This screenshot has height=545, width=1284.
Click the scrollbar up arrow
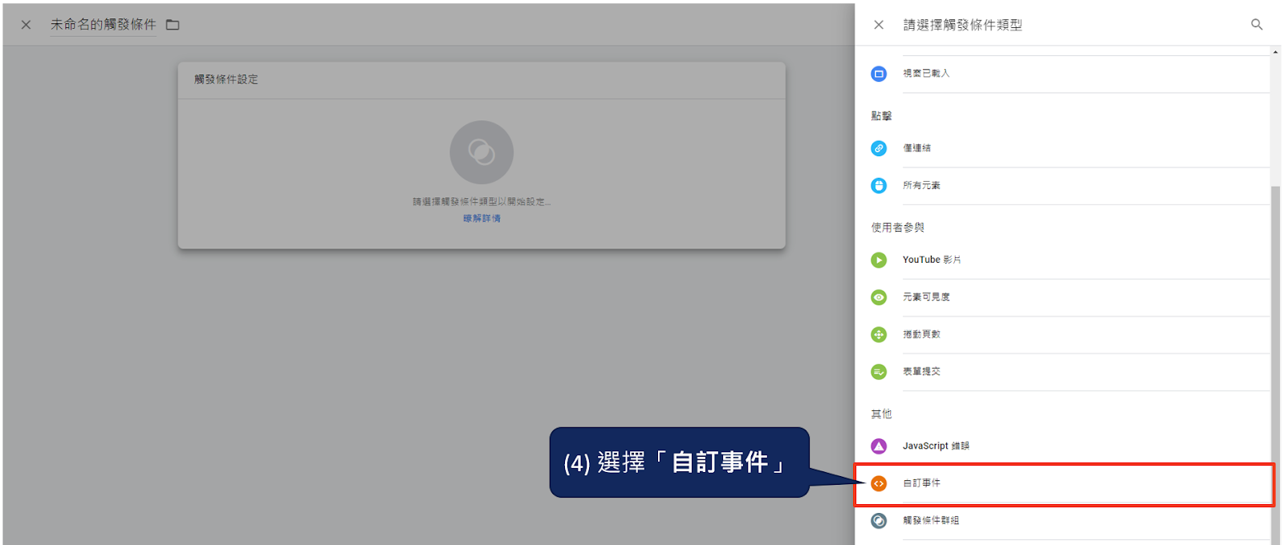(1275, 52)
